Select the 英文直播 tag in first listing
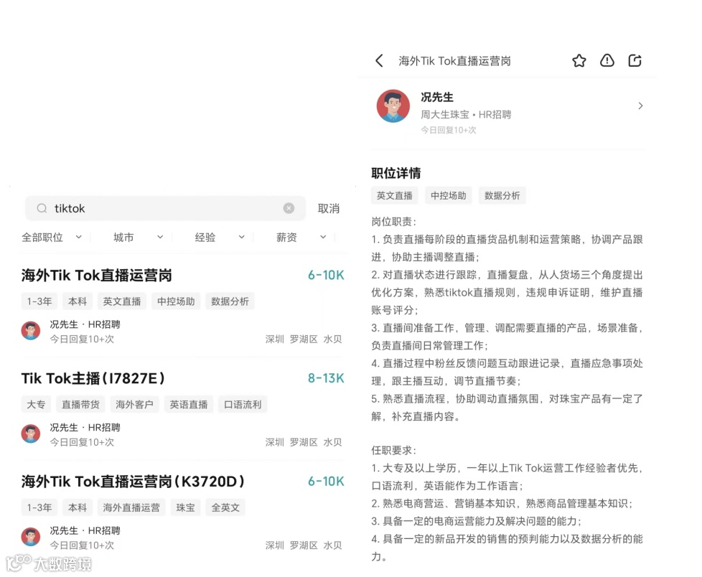This screenshot has width=702, height=577. [122, 301]
